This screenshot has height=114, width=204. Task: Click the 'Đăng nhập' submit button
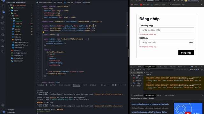coord(186,53)
